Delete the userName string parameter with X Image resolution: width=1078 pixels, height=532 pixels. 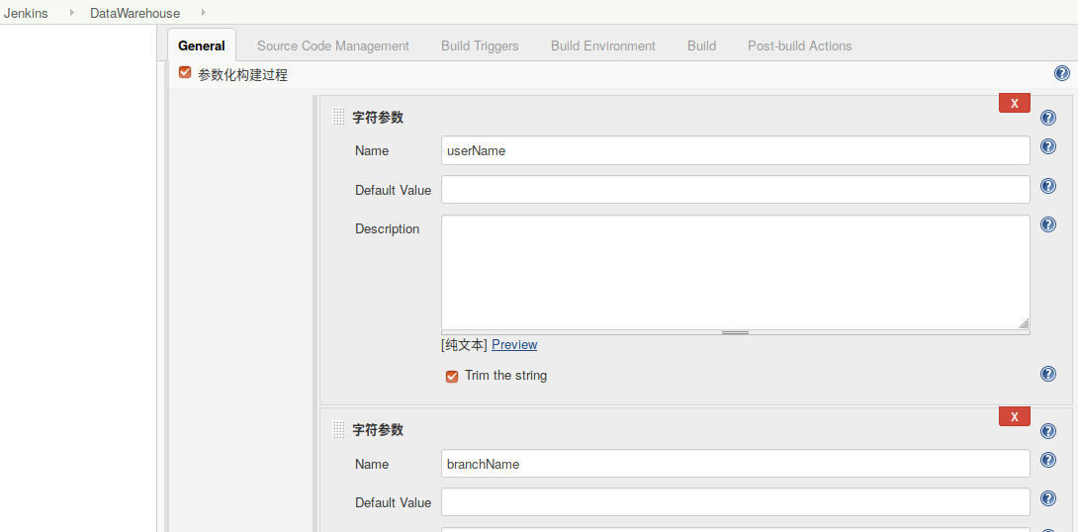(x=1014, y=103)
